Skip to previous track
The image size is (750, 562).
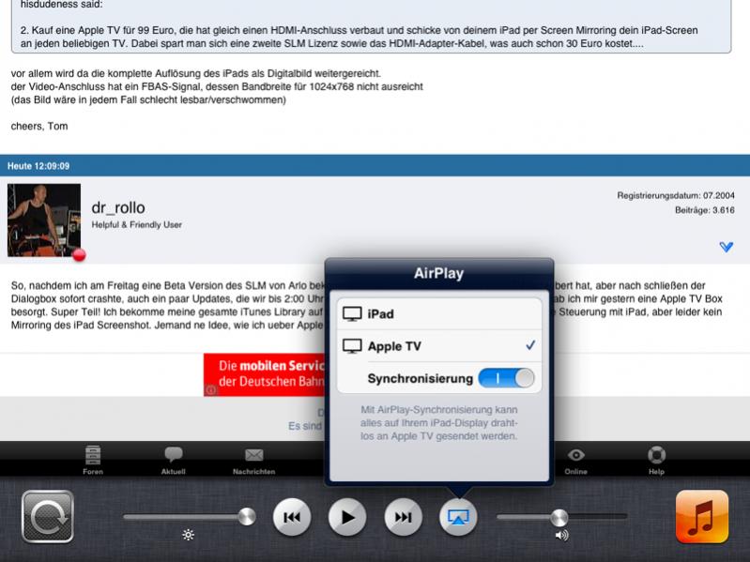(x=292, y=517)
